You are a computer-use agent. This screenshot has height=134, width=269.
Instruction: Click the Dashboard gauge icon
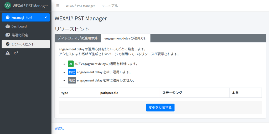pyautogui.click(x=8, y=26)
